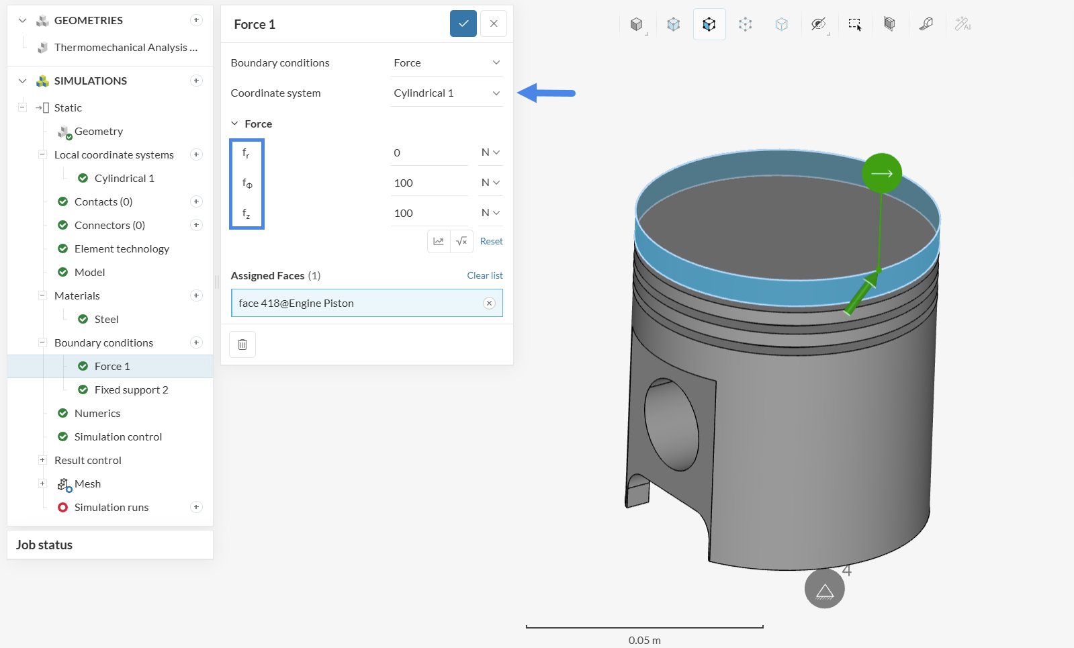Activate the box selection tool

854,24
